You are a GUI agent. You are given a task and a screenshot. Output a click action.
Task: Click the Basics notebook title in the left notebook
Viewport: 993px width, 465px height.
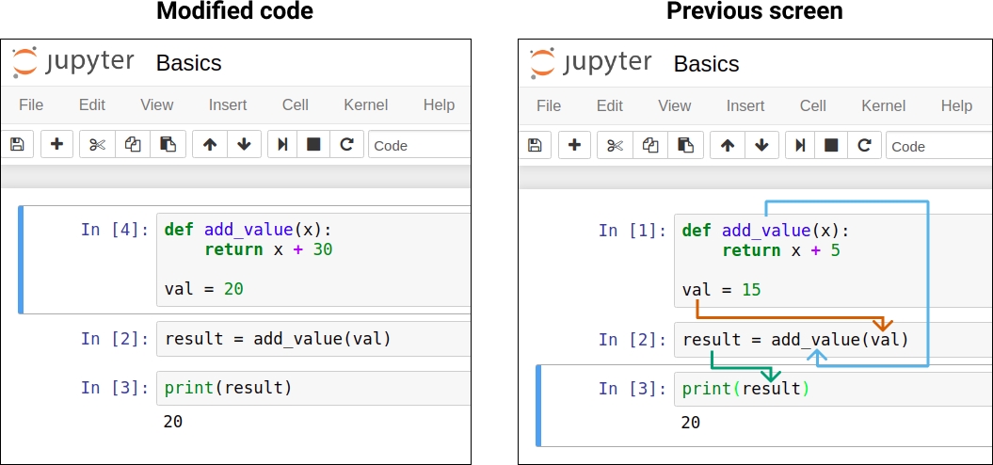[x=188, y=63]
